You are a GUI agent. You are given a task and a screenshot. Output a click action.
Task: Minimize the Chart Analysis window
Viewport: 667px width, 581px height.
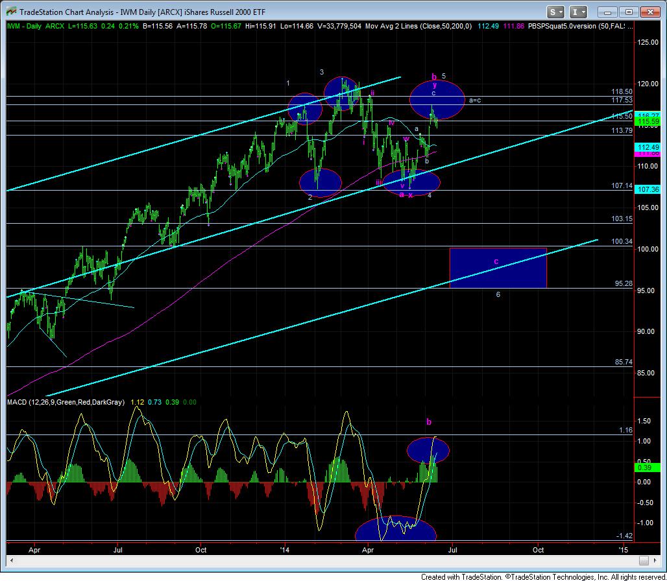(607, 12)
